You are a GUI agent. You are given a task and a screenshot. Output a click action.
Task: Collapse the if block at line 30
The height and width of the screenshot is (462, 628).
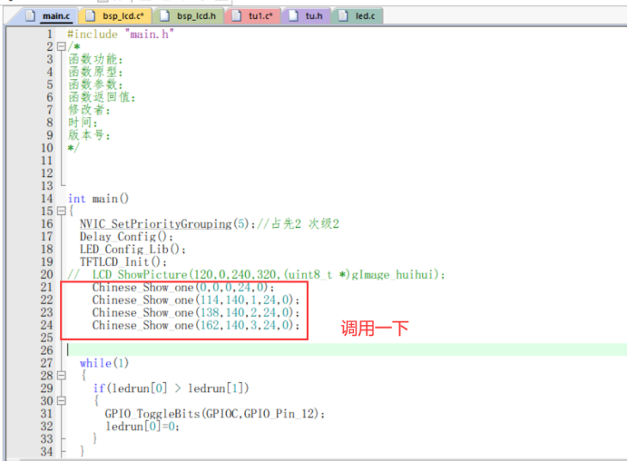click(62, 400)
